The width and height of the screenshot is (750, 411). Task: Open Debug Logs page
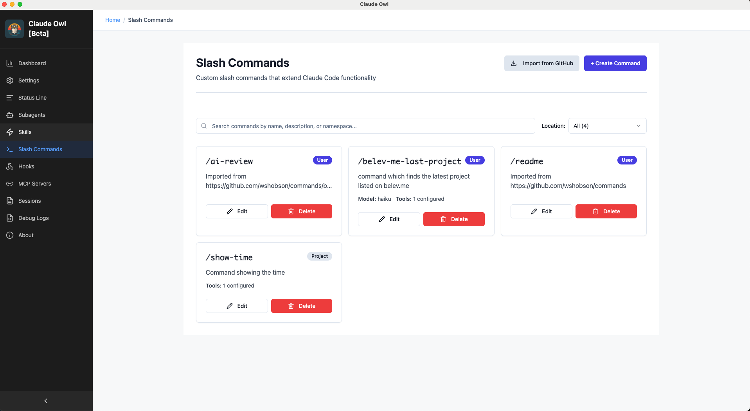point(46,218)
